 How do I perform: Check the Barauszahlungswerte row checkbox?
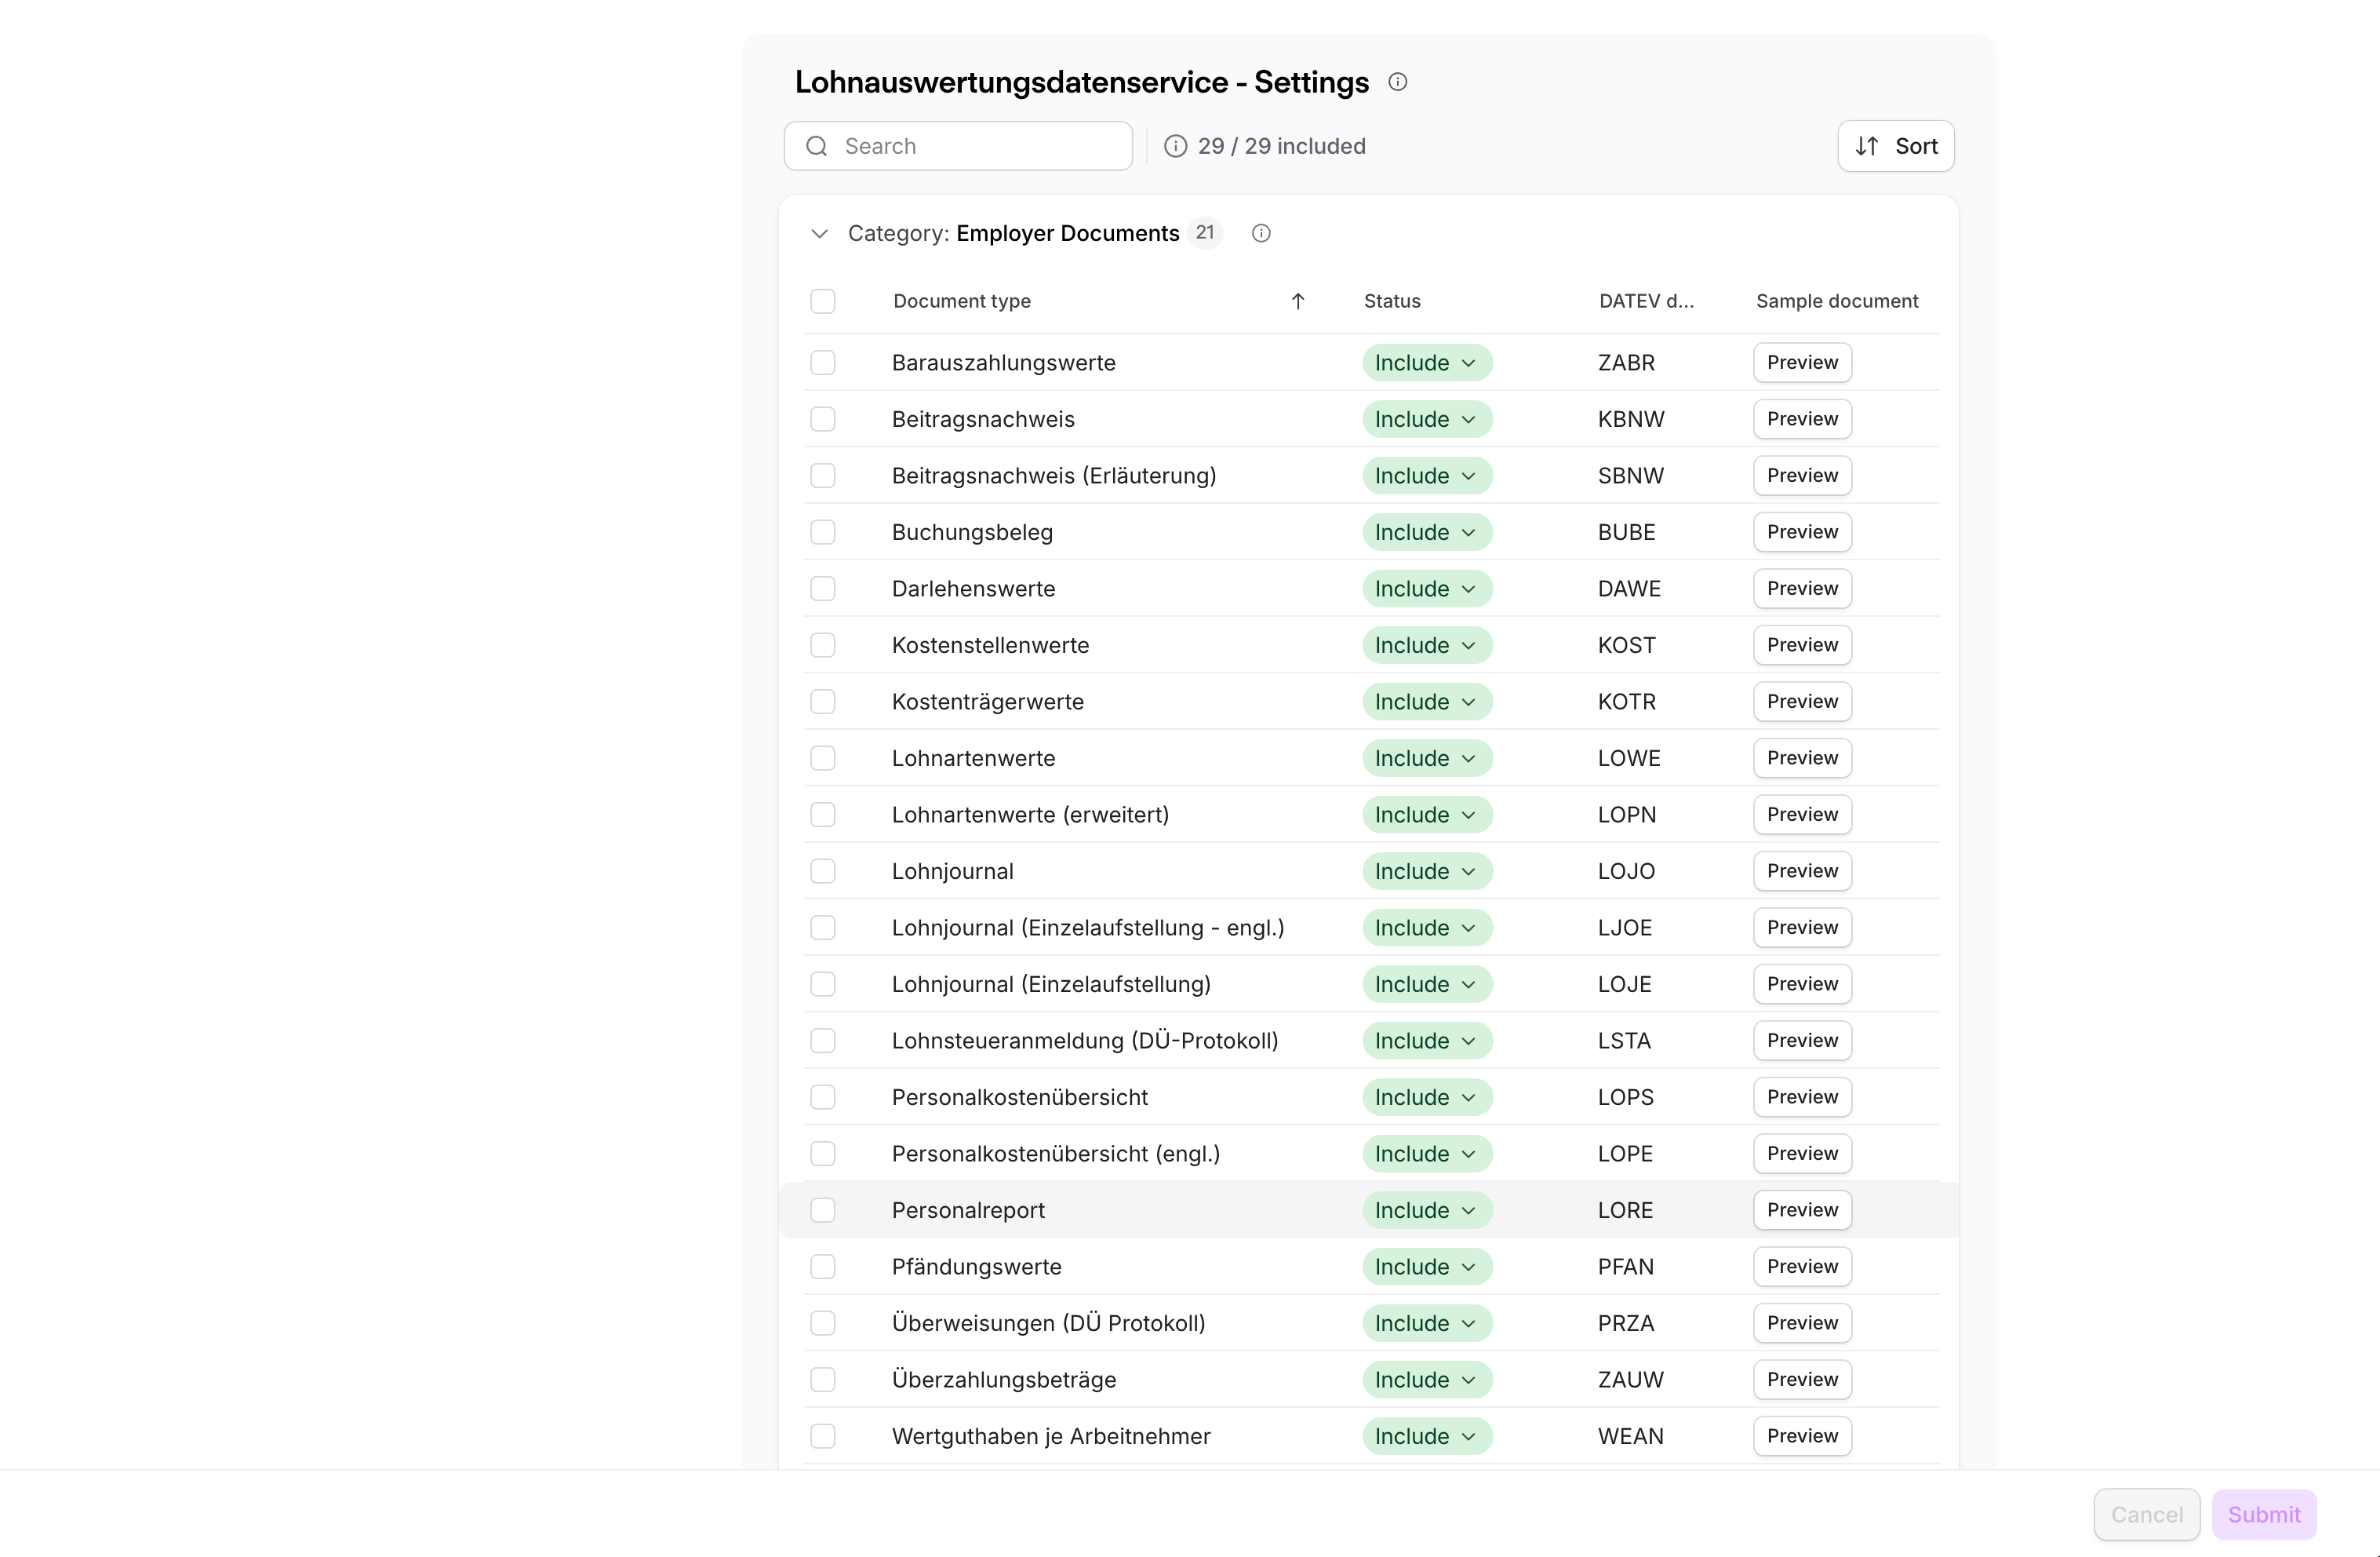[x=822, y=363]
